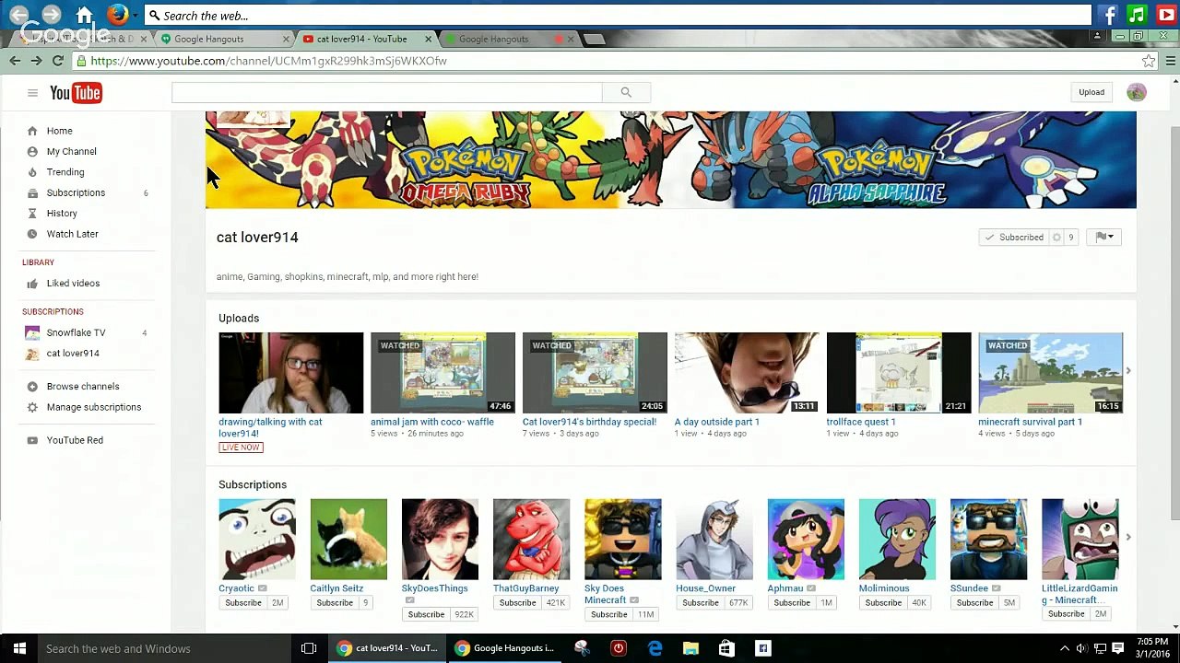Show more subscriptions with the right arrow
Image resolution: width=1180 pixels, height=663 pixels.
click(1128, 537)
